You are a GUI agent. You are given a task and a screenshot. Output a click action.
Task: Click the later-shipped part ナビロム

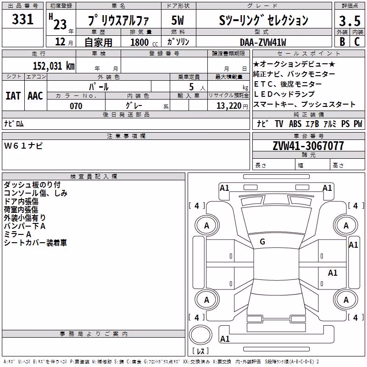[x=14, y=123]
